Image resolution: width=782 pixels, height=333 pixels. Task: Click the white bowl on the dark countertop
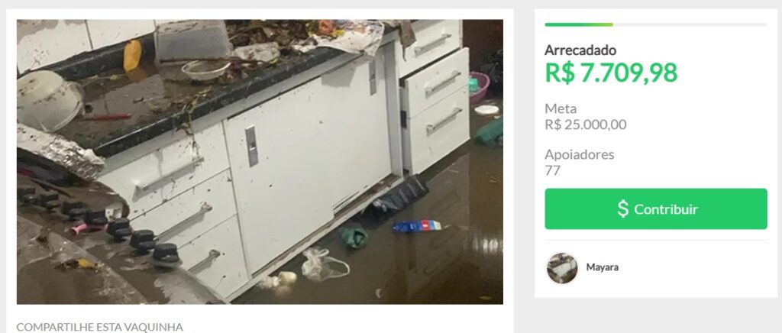pos(205,70)
